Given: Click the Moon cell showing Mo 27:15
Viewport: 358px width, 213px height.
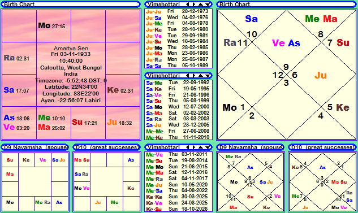Looking at the screenshot, I should point(54,26).
